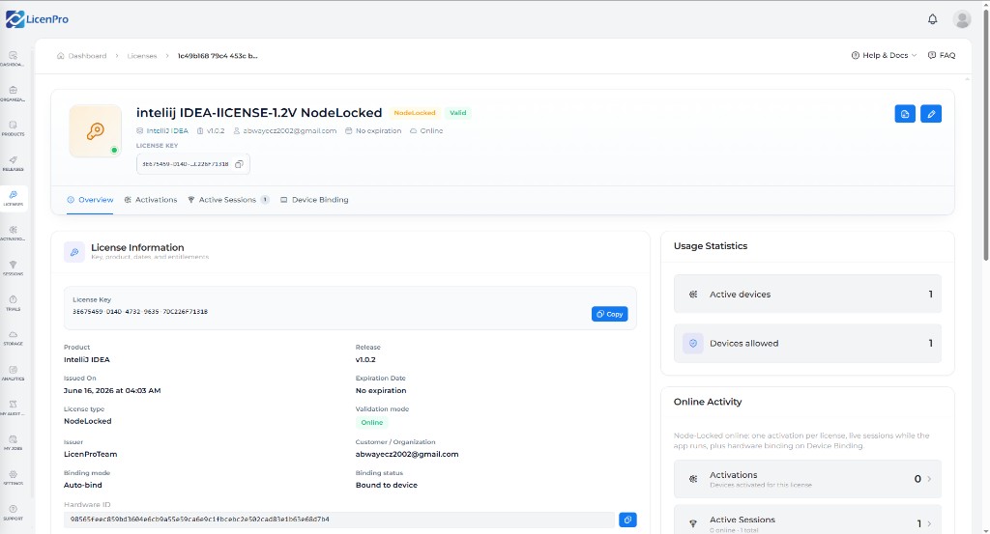Click the email abwayecz2002@gmail.com under Customer
Image resolution: width=990 pixels, height=534 pixels.
407,454
